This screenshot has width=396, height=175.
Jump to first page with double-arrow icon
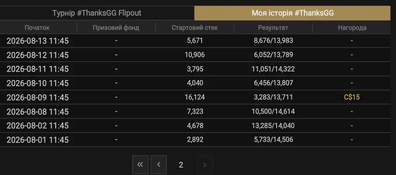click(140, 165)
